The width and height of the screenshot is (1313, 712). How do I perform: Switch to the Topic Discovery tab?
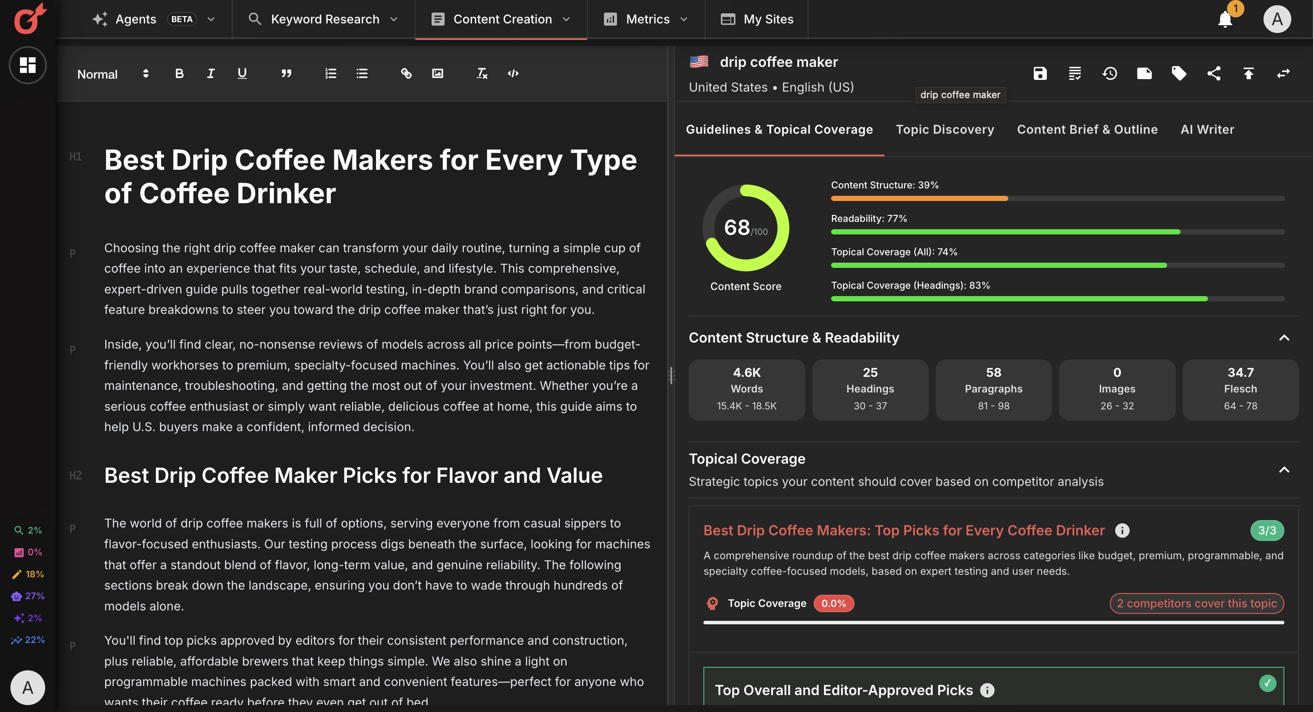(x=944, y=129)
